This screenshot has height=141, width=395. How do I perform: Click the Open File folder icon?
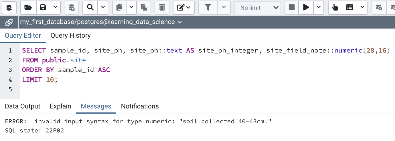click(28, 8)
